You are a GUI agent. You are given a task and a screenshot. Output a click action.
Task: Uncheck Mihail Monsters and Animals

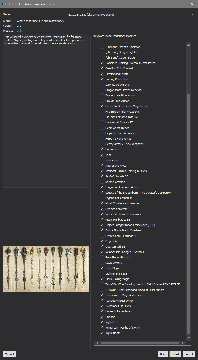pos(102,203)
